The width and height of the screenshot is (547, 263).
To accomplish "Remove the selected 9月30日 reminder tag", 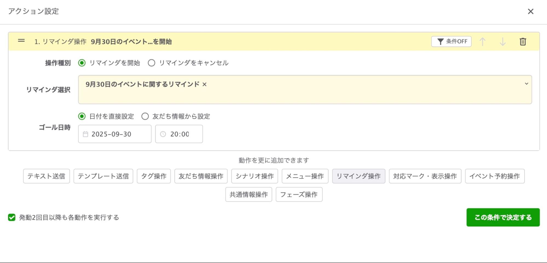I will [204, 85].
